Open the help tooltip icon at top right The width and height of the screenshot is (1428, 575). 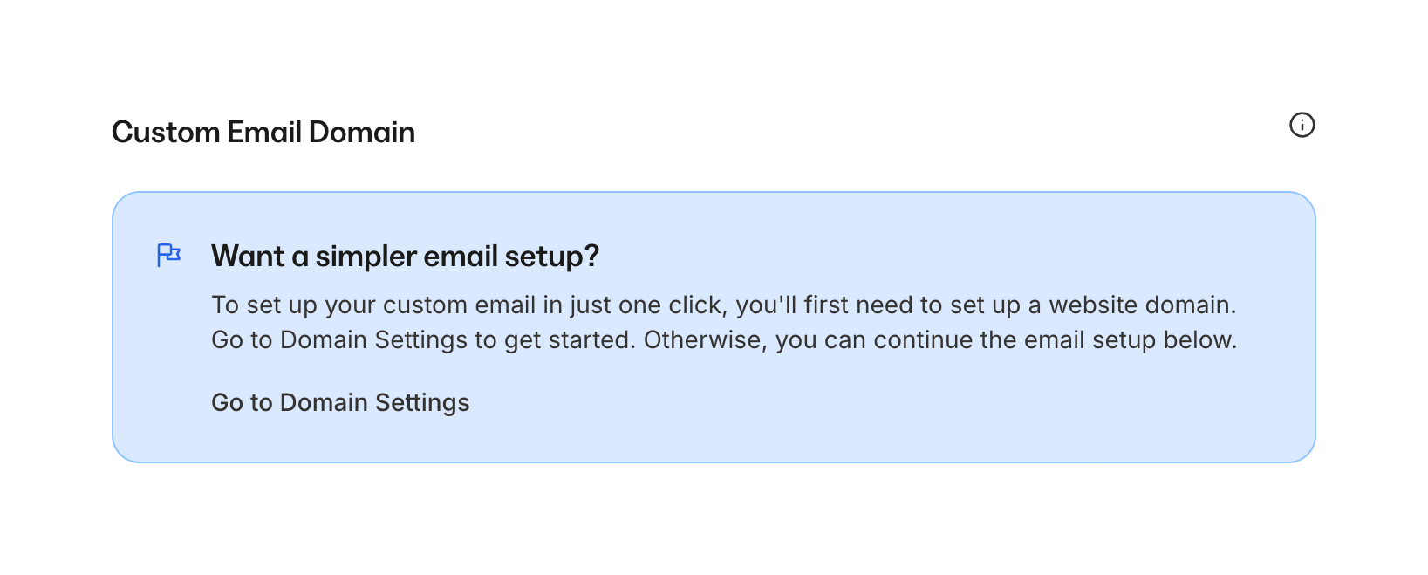[1302, 125]
